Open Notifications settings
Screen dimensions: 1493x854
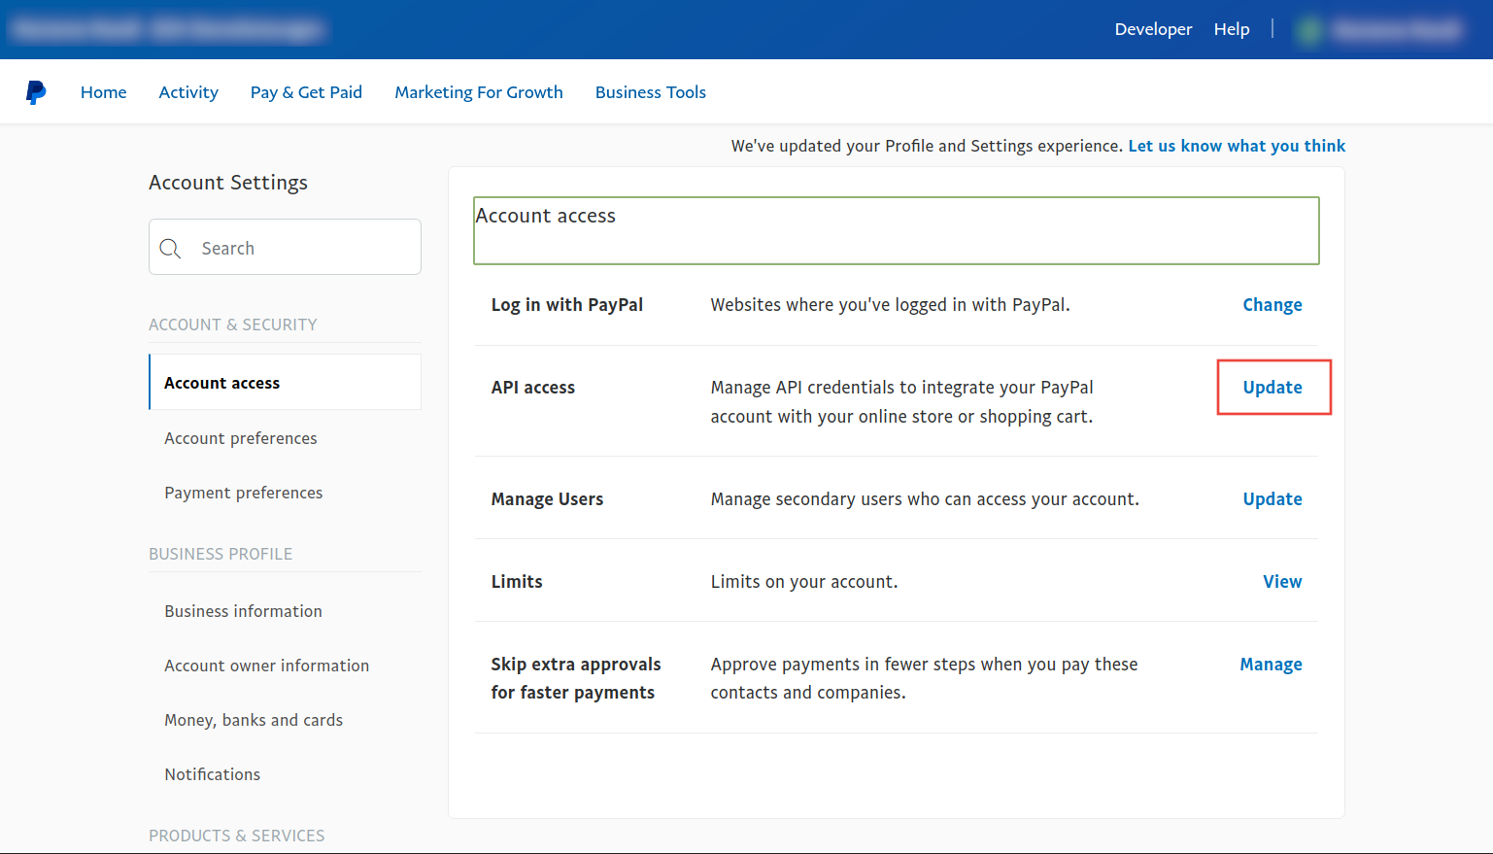pos(213,774)
